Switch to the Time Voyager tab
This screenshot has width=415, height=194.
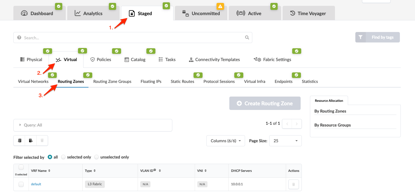click(x=308, y=13)
